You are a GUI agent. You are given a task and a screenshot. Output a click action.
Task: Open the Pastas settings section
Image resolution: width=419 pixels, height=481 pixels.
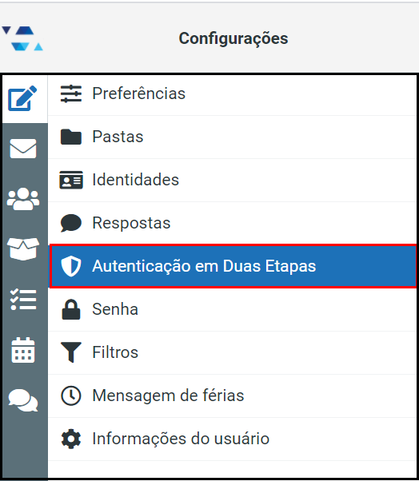click(x=233, y=137)
